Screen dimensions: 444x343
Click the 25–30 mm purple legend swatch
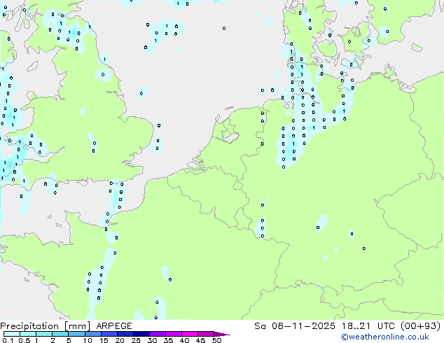coord(141,334)
